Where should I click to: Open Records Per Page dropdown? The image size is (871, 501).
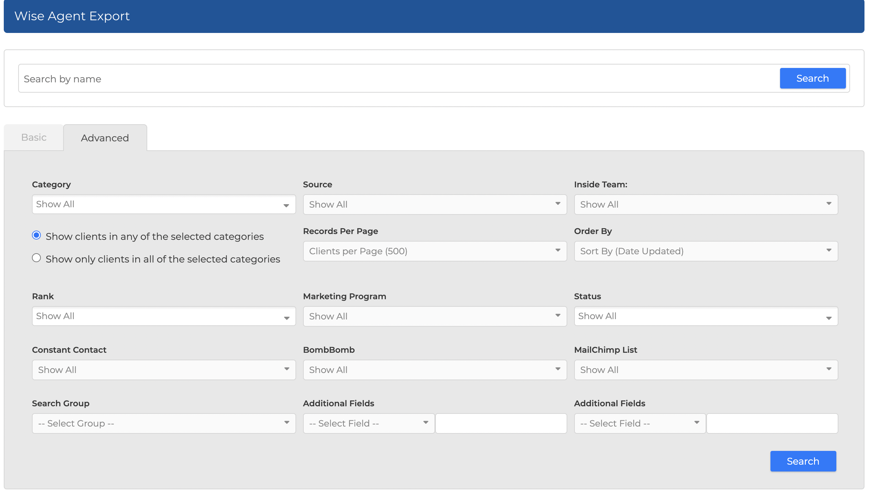(x=434, y=251)
